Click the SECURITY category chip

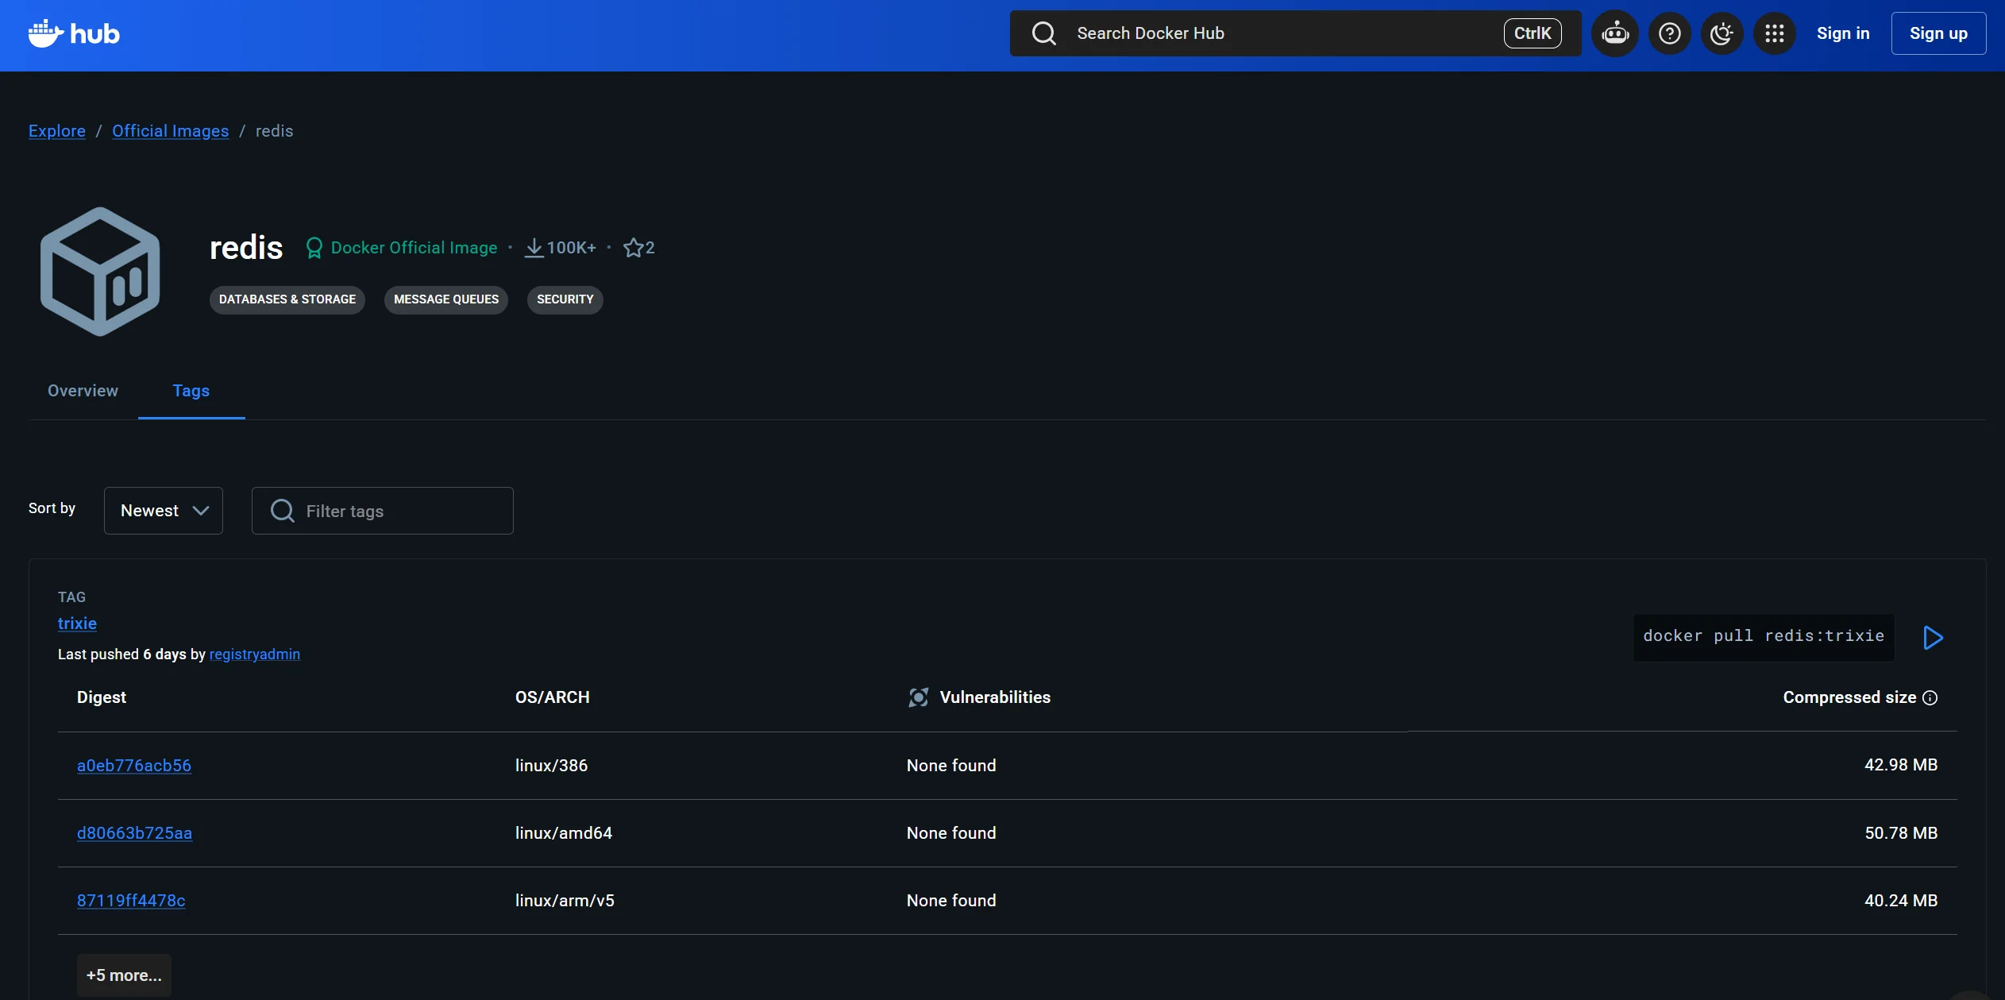(565, 299)
